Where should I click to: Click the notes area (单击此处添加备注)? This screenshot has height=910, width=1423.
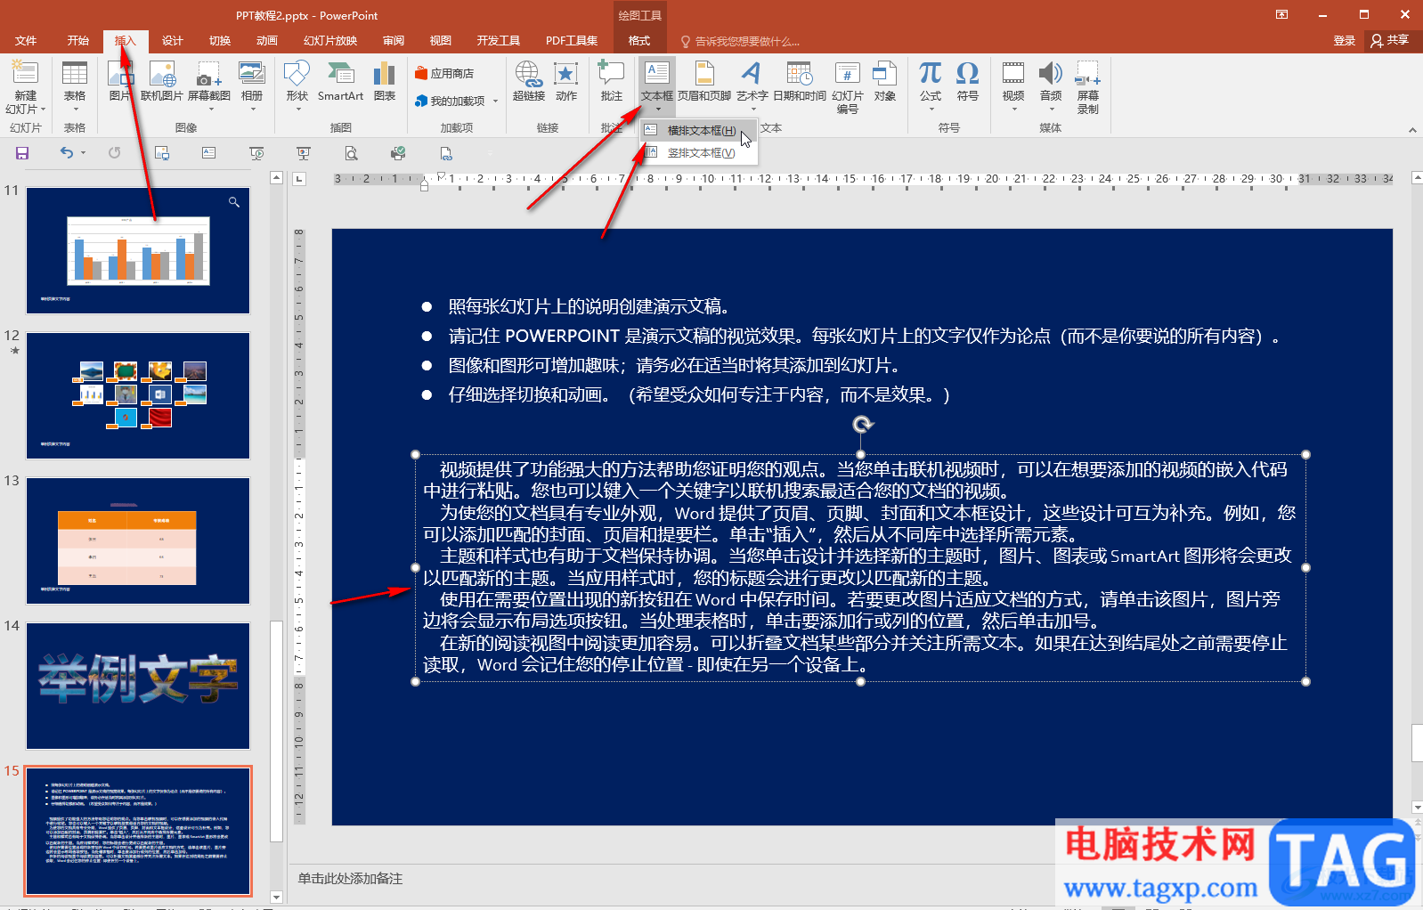(x=350, y=879)
